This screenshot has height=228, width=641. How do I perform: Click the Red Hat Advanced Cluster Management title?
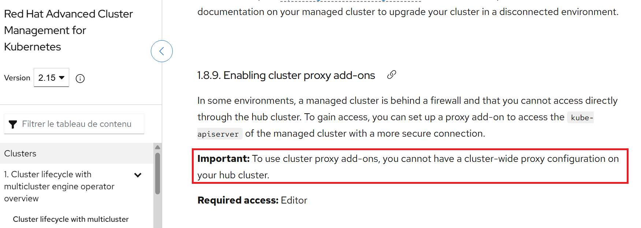coord(68,30)
